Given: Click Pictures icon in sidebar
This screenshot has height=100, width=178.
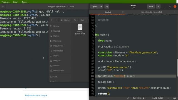Looking at the screenshot, I should [51, 61].
